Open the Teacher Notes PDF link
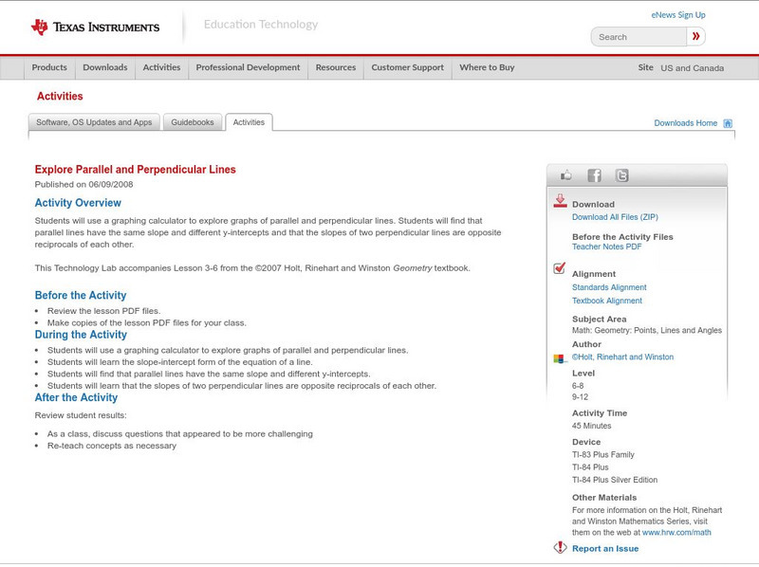The height and width of the screenshot is (567, 759). pos(606,247)
